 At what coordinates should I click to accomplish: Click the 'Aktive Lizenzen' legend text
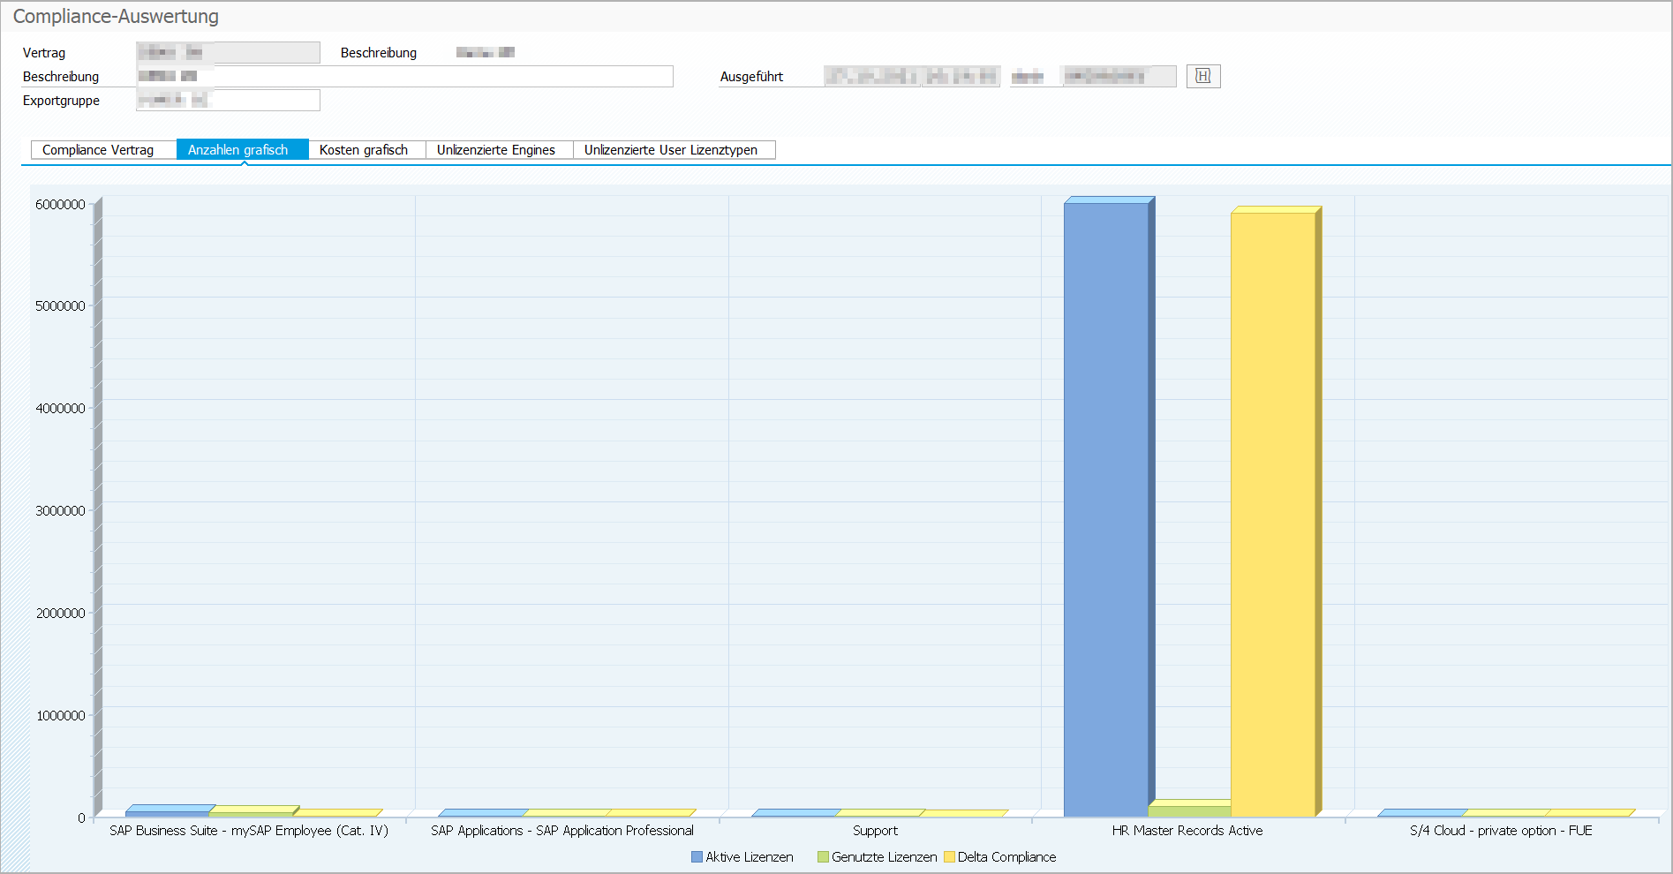coord(750,857)
